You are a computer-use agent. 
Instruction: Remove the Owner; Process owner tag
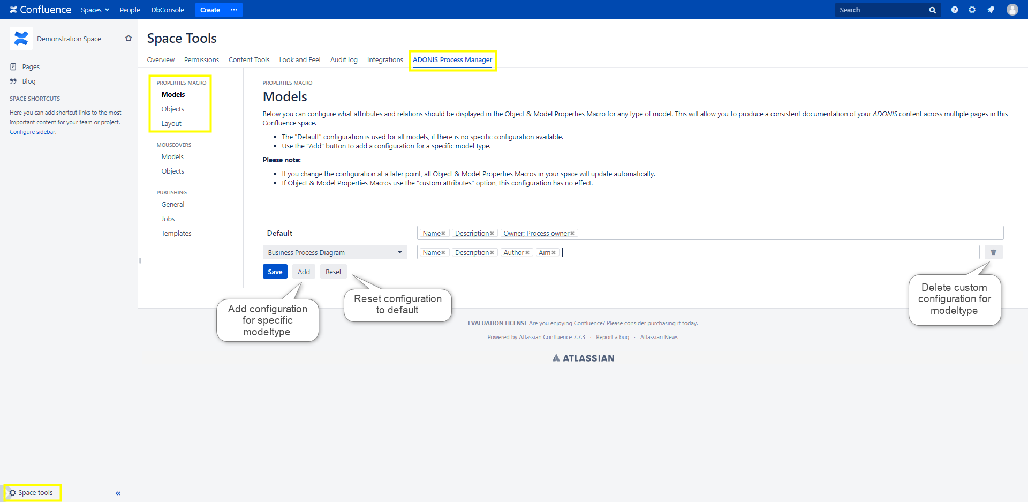click(572, 234)
